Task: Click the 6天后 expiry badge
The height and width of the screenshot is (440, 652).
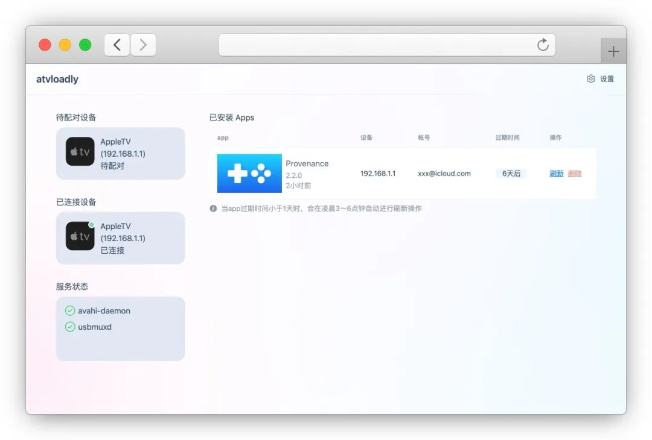Action: (511, 174)
